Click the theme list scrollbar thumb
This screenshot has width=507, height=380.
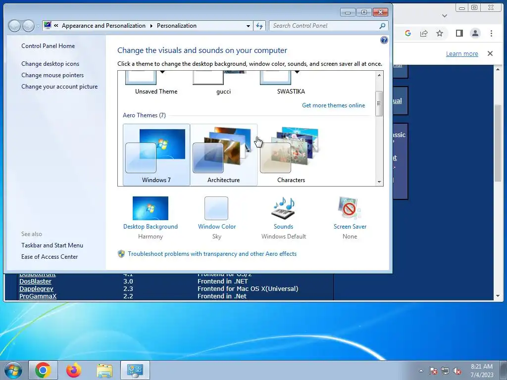pos(379,103)
